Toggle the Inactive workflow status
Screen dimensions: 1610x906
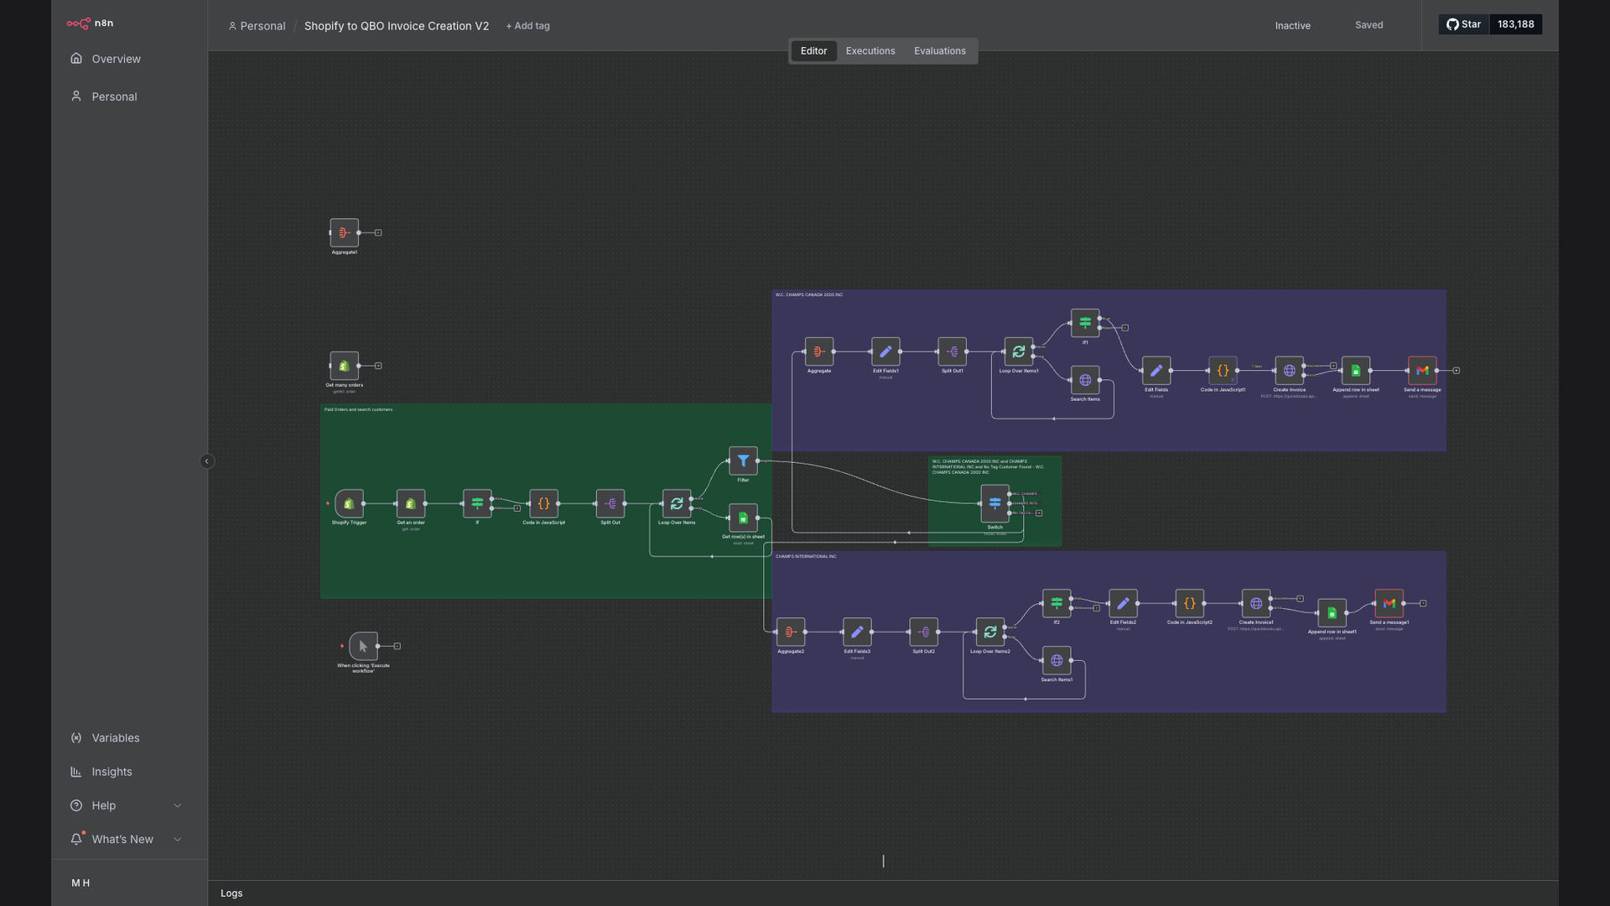[x=1292, y=26]
